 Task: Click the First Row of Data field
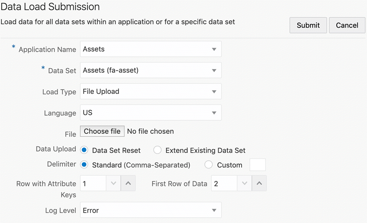(x=224, y=184)
